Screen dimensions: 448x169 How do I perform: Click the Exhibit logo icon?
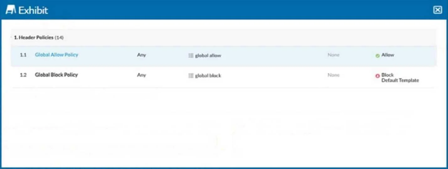pyautogui.click(x=11, y=10)
